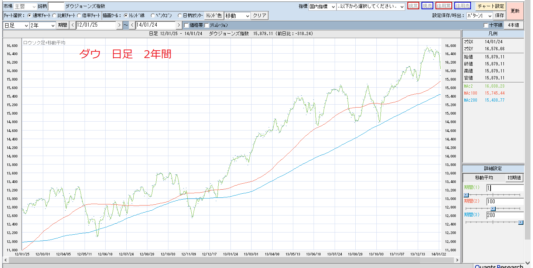Enable the 価格帯 checkbox
Screen dimensions: 533x268
(187, 25)
